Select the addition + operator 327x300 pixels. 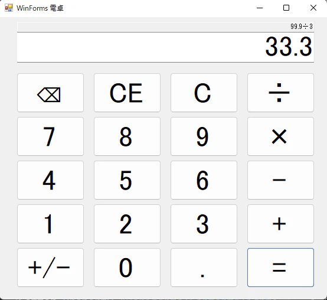[280, 224]
